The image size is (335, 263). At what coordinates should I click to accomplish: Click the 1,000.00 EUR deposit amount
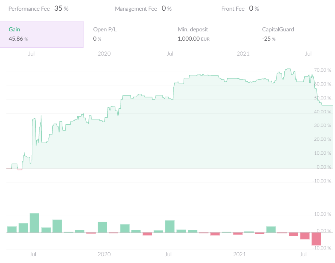[x=194, y=39]
